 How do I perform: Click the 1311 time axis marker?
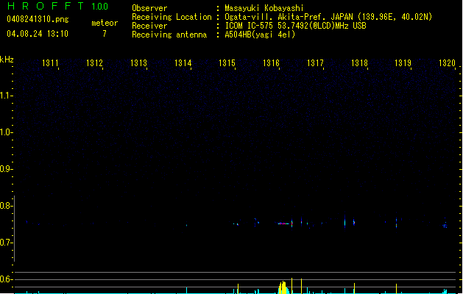[x=50, y=63]
